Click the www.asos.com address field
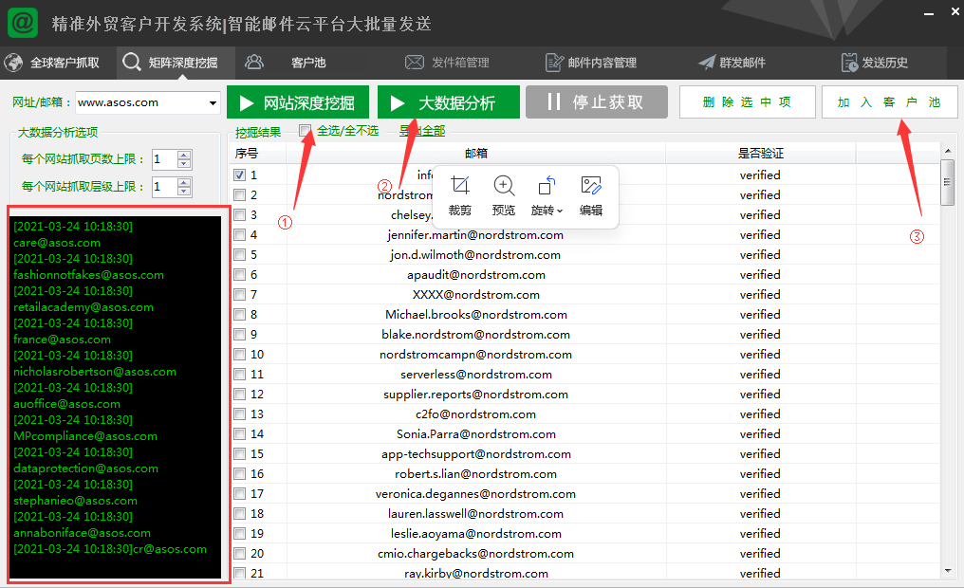The height and width of the screenshot is (588, 964). (x=141, y=102)
